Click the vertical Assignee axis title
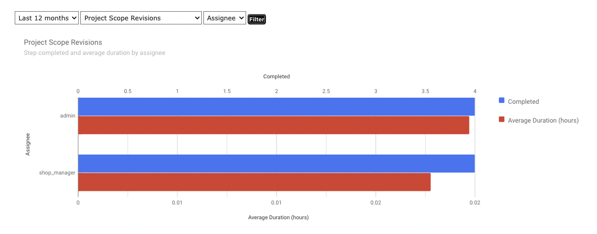Screen dimensions: 597x234 [x=28, y=144]
